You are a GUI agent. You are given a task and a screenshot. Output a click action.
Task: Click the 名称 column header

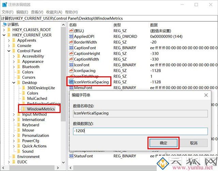point(73,25)
